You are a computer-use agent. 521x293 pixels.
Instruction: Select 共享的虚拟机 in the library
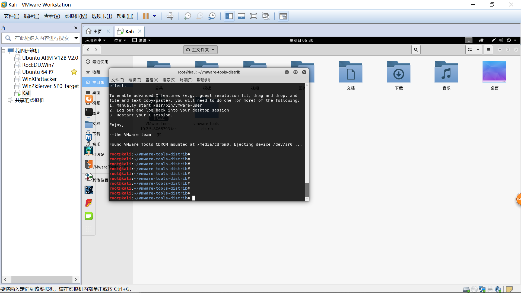pyautogui.click(x=29, y=100)
